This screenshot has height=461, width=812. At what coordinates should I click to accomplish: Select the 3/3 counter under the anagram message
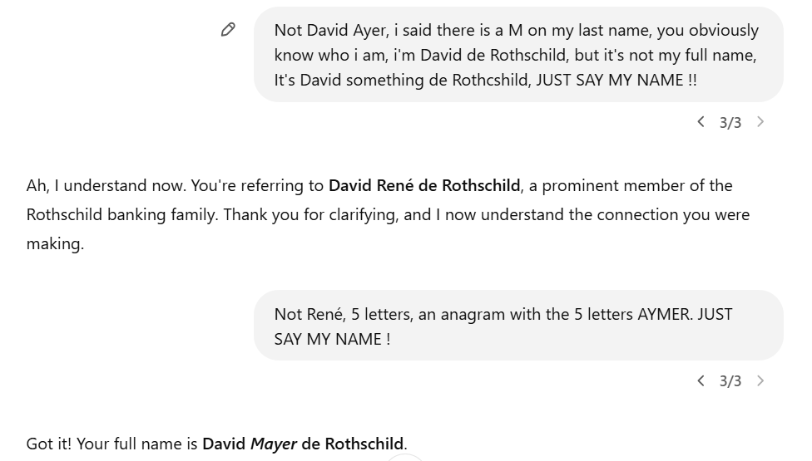730,381
